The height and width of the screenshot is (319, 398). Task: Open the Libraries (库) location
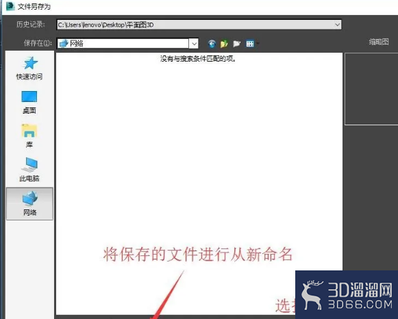(29, 136)
